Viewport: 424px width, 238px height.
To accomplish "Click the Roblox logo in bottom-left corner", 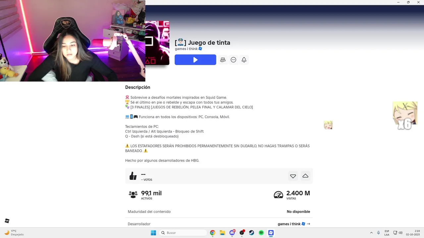I will pos(7,221).
